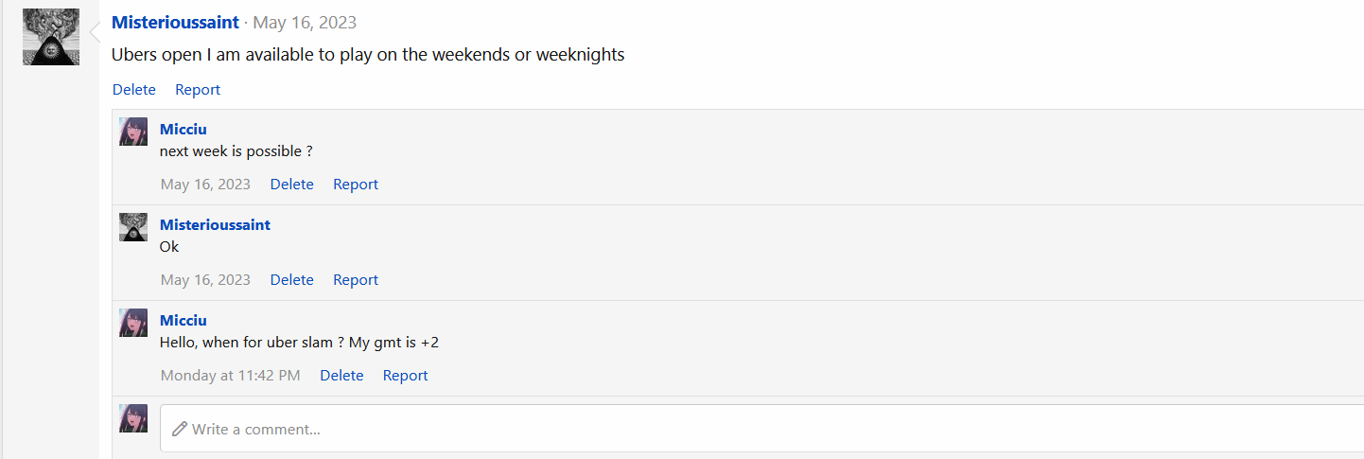Report the uber slam comment
The height and width of the screenshot is (459, 1364).
[405, 376]
